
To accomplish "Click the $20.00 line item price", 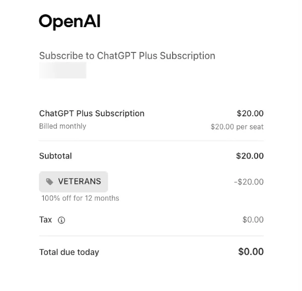I will 250,114.
